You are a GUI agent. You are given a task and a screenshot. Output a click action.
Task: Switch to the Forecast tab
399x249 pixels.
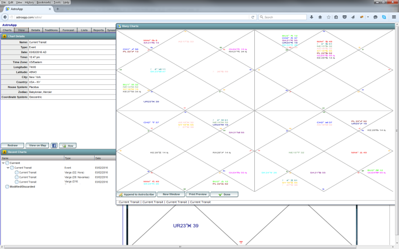click(x=68, y=30)
